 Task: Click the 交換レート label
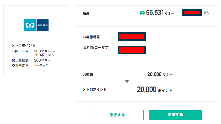click(20, 51)
